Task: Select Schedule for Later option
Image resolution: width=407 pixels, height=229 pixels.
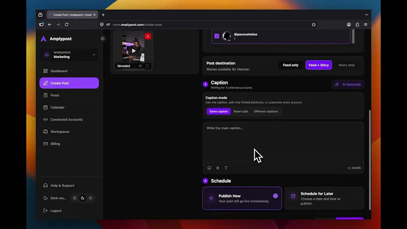Action: 324,198
